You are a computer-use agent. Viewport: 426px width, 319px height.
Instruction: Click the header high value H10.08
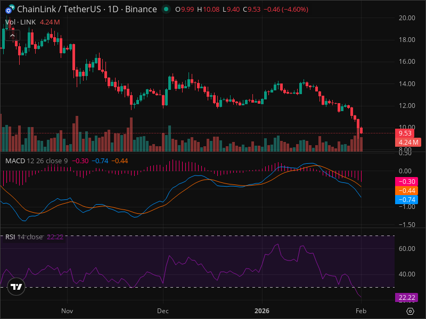tap(208, 10)
